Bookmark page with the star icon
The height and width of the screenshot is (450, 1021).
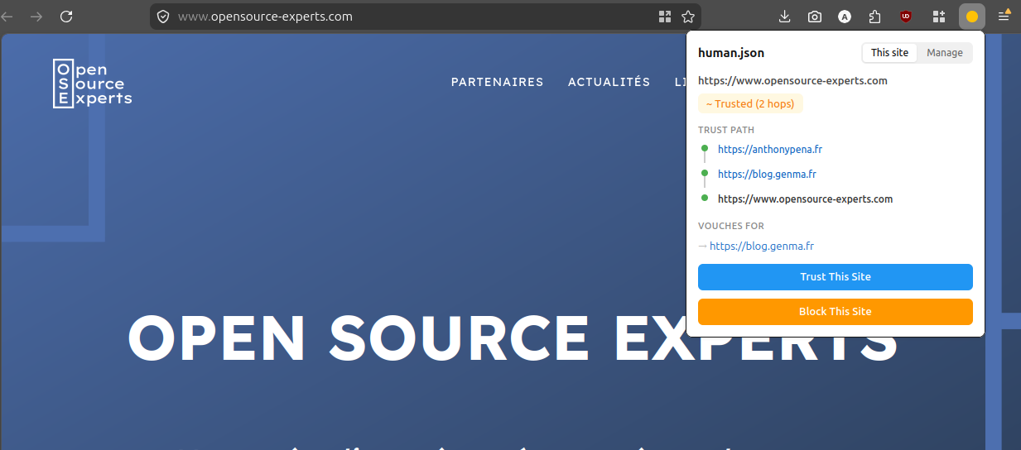click(688, 17)
